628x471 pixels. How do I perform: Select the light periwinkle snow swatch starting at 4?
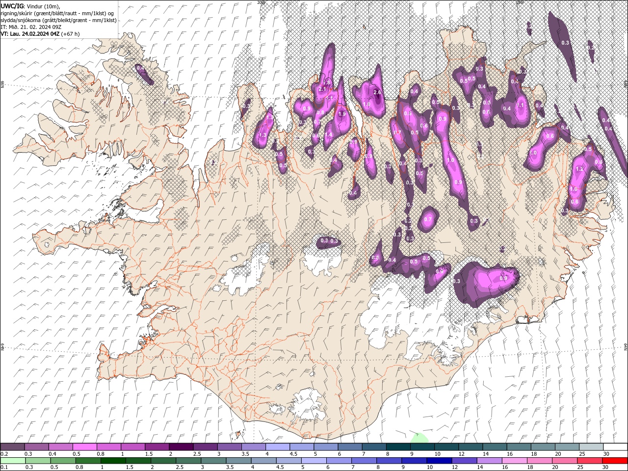278,447
